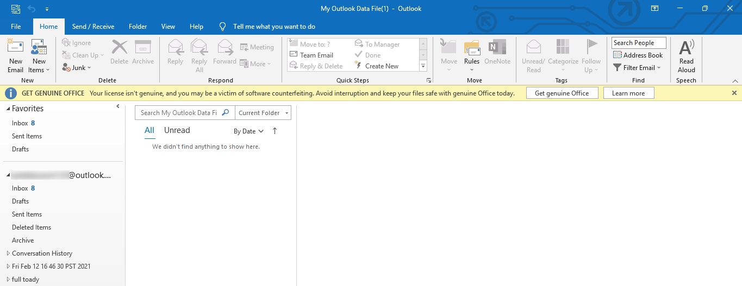Open the Clean Up dropdown
Viewport: 742px width, 286px height.
pyautogui.click(x=83, y=55)
